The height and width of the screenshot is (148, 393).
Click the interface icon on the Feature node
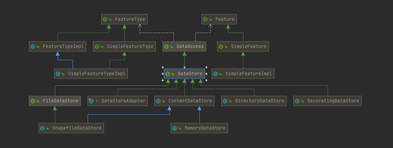[205, 19]
